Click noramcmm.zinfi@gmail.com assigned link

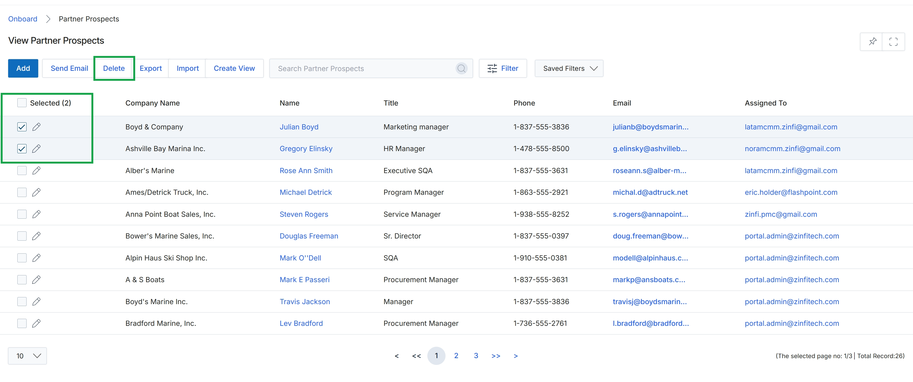[x=792, y=149]
